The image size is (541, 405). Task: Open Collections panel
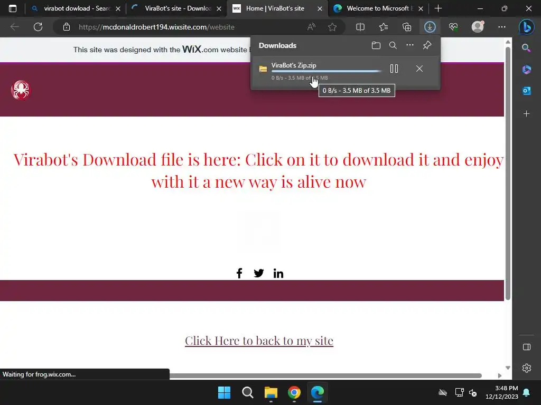[407, 27]
